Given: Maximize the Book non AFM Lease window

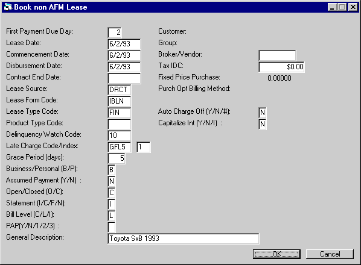Looking at the screenshot, I should [342, 7].
